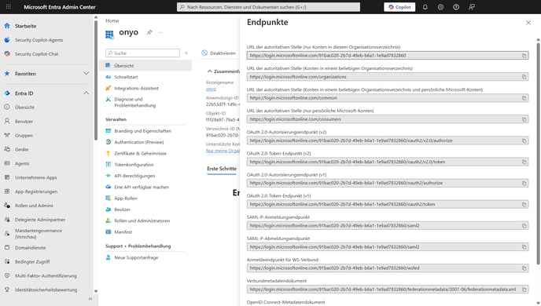541x306 pixels.
Task: Open Unternehmens-Apps in the sidebar
Action: click(35, 177)
